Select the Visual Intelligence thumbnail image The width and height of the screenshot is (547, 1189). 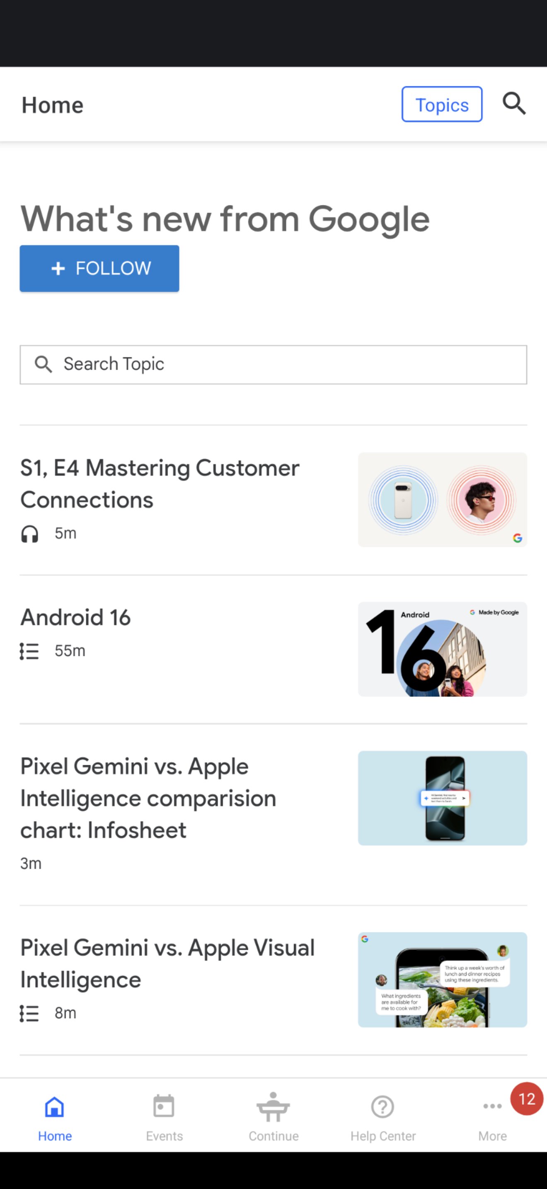coord(442,980)
